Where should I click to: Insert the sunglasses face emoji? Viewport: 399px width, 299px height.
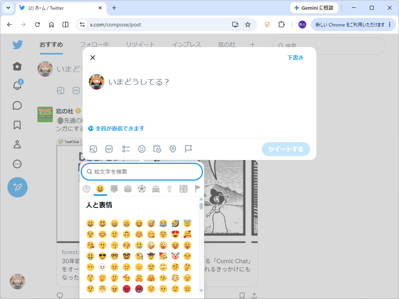tap(102, 256)
